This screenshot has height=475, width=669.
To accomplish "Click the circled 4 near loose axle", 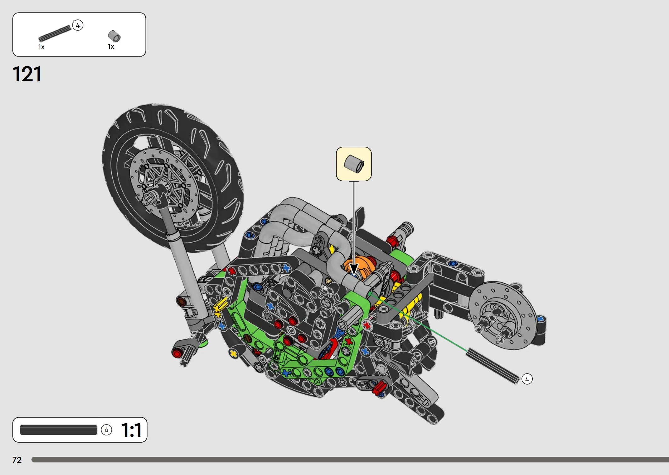I will tap(527, 379).
